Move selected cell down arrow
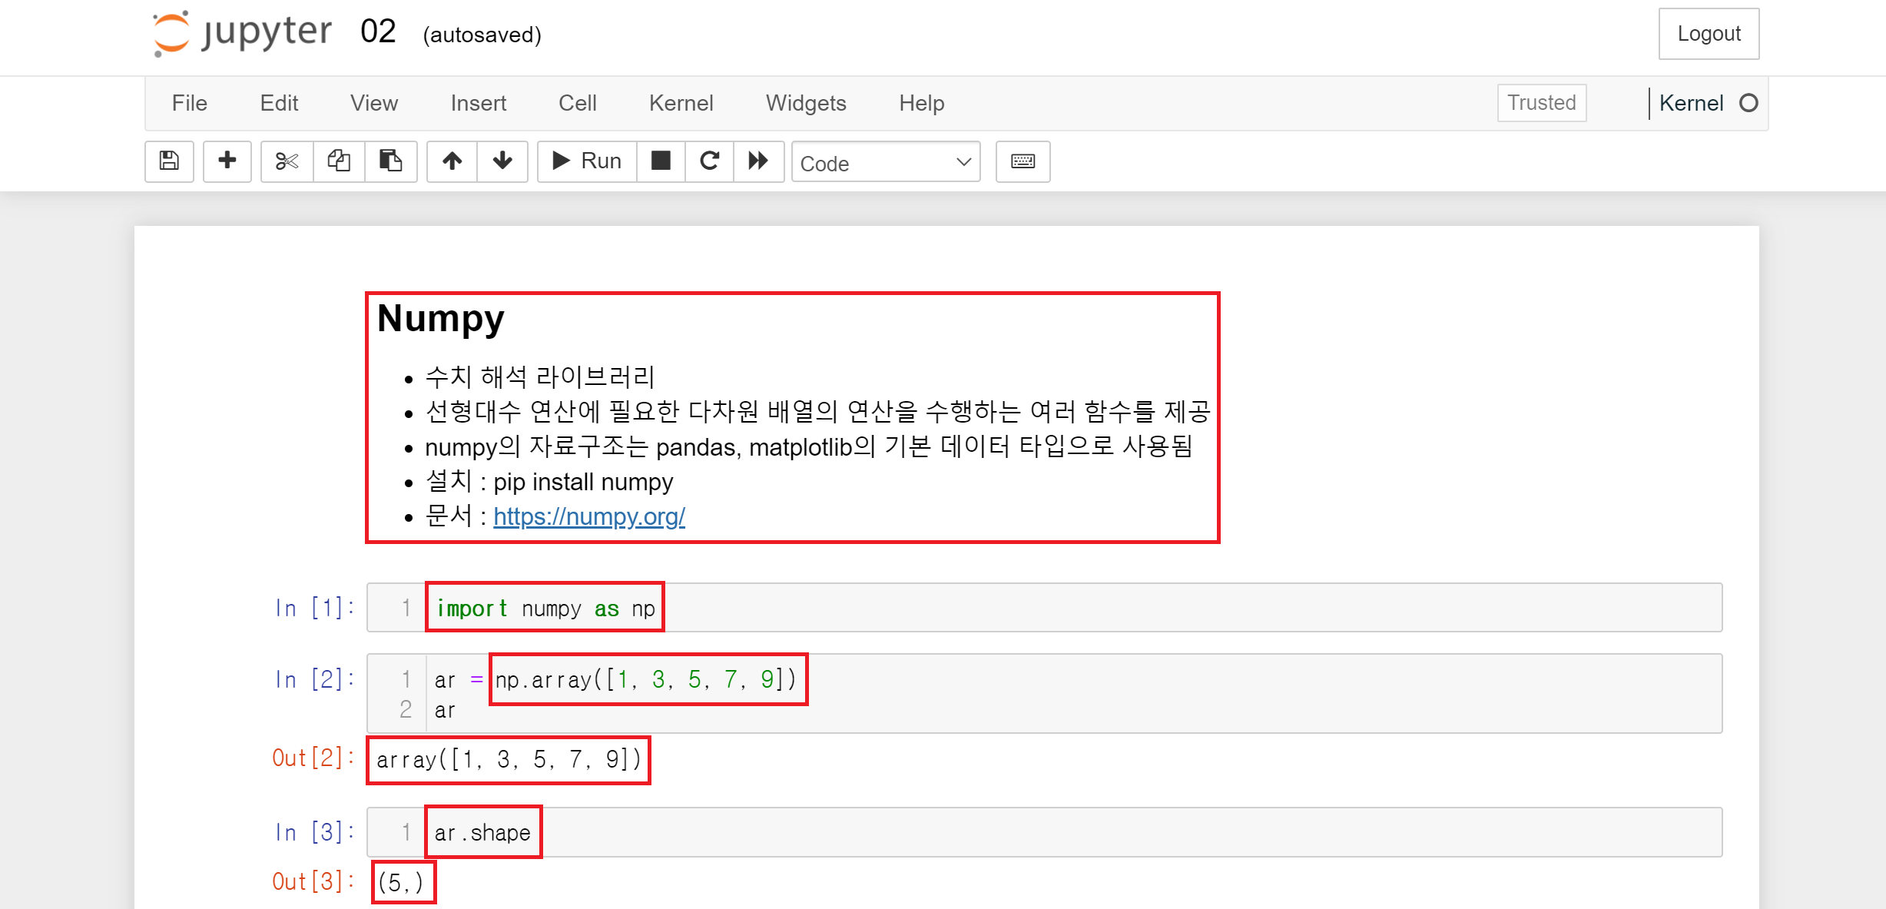1886x909 pixels. [502, 161]
